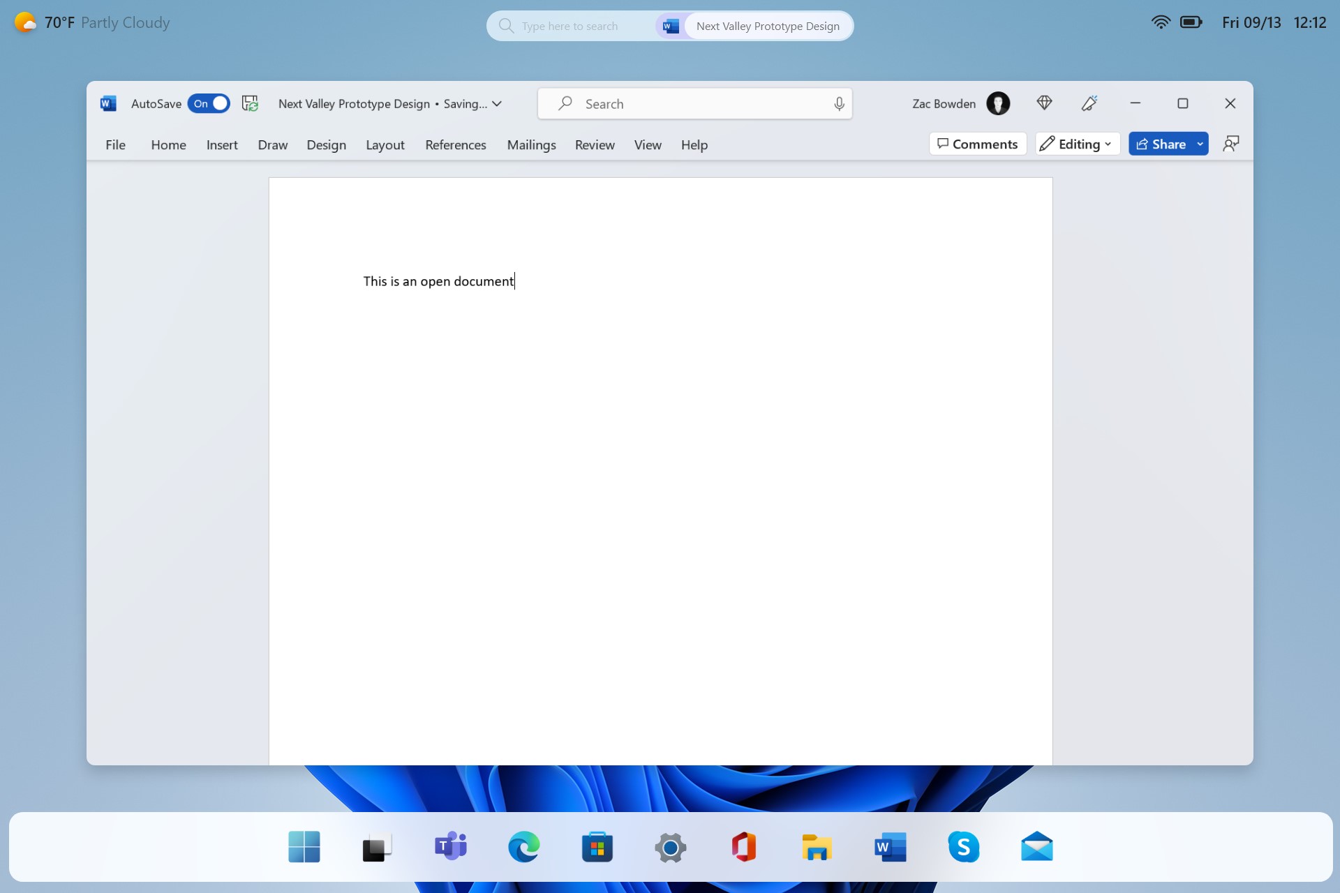This screenshot has width=1340, height=893.
Task: Open the File menu
Action: click(116, 144)
